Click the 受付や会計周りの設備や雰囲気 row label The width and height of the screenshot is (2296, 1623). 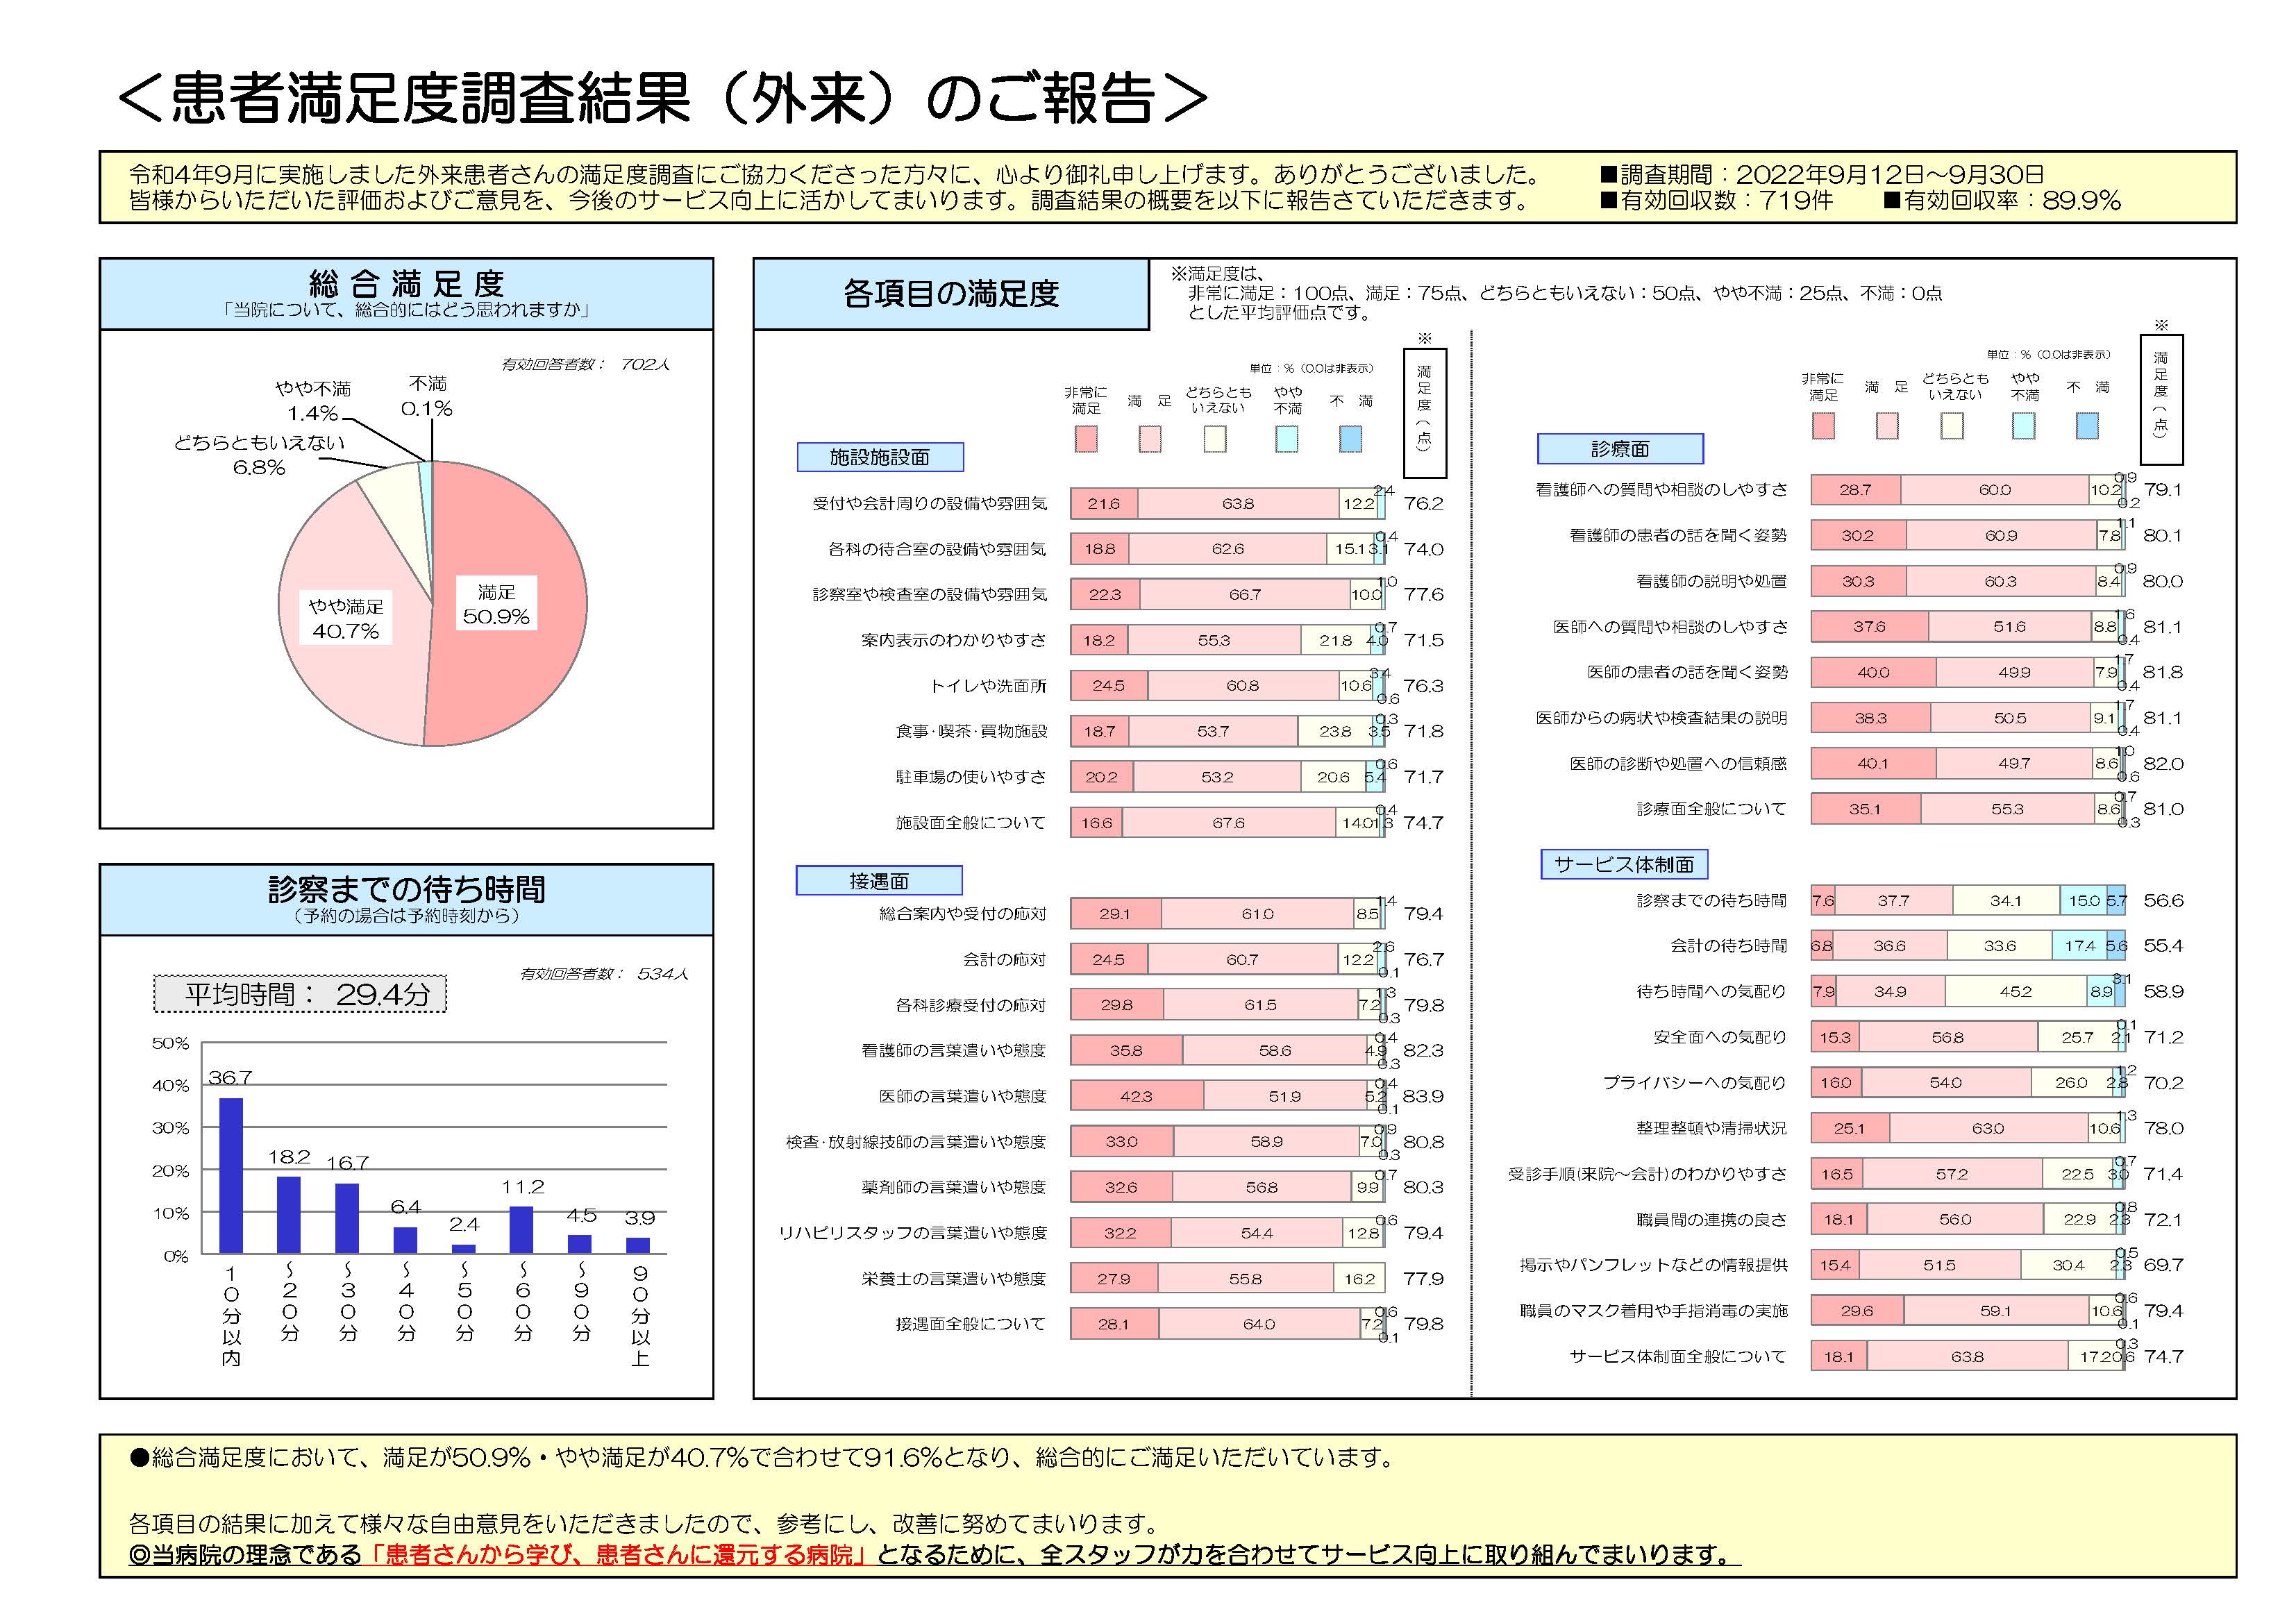(x=929, y=503)
